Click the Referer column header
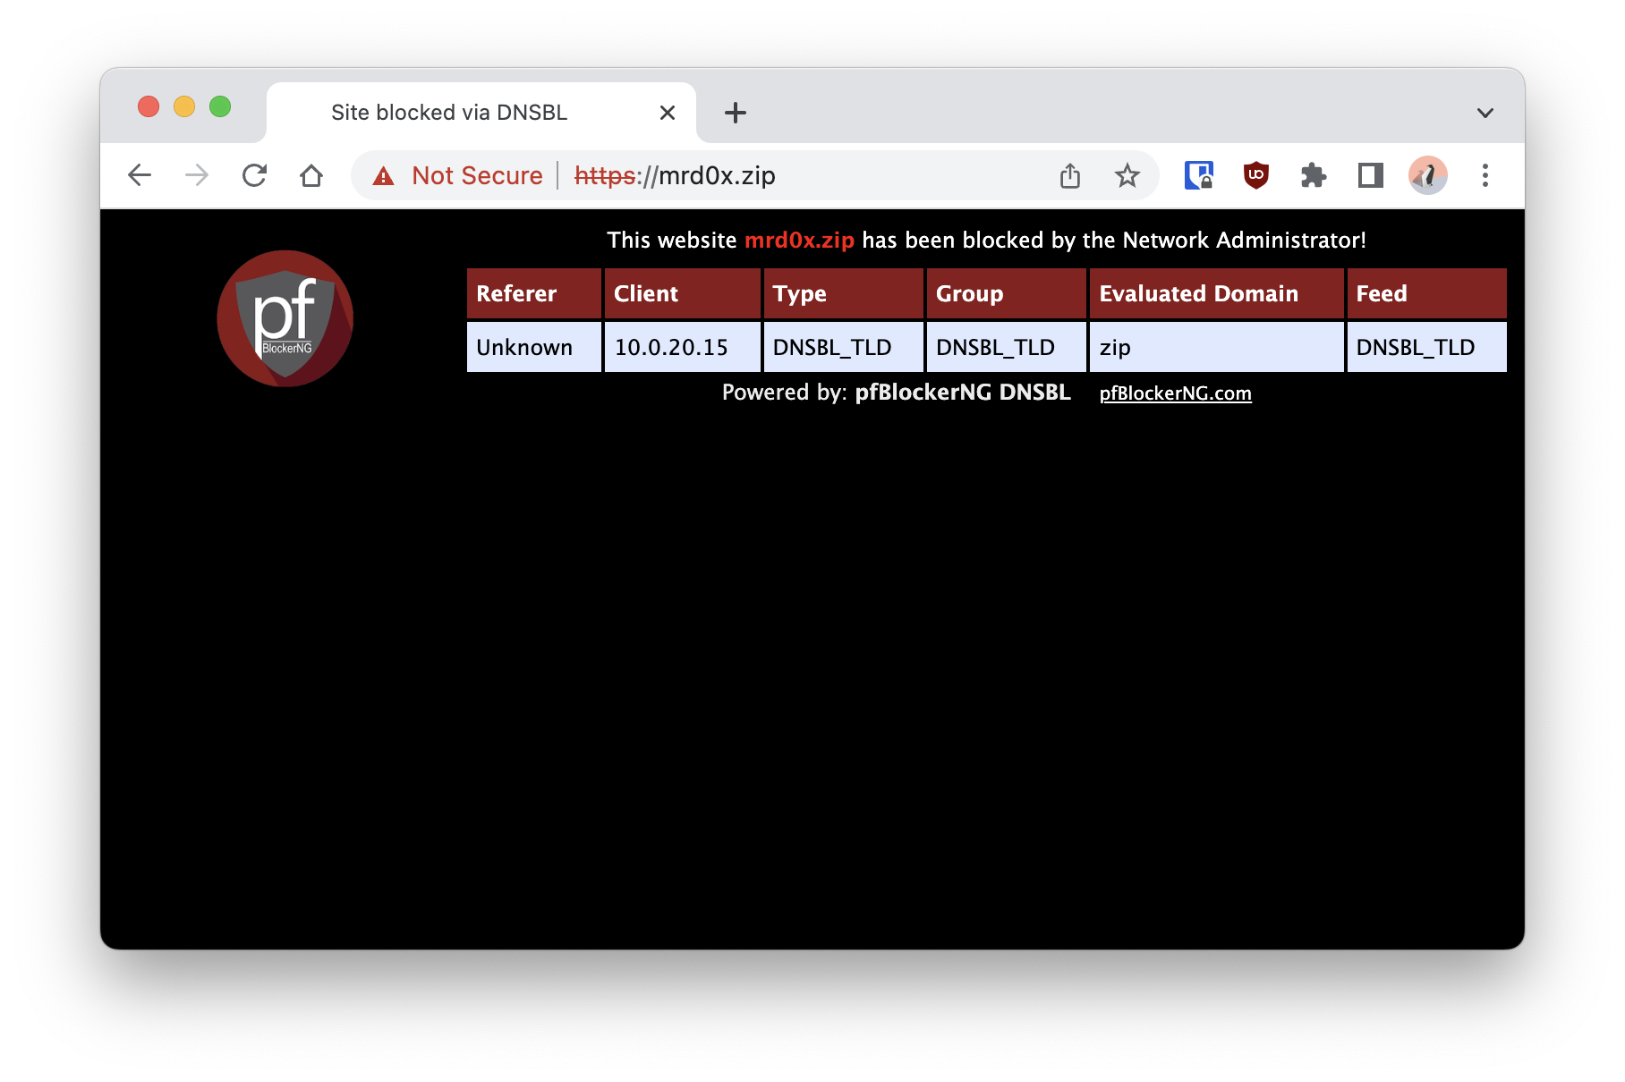Image resolution: width=1625 pixels, height=1082 pixels. coord(534,293)
